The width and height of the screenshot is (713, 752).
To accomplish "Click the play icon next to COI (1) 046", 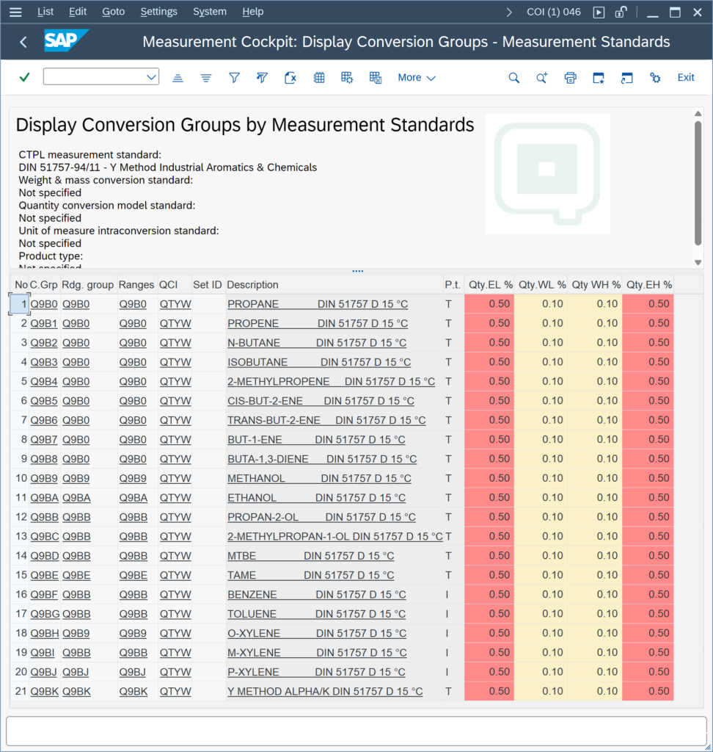I will tap(599, 12).
